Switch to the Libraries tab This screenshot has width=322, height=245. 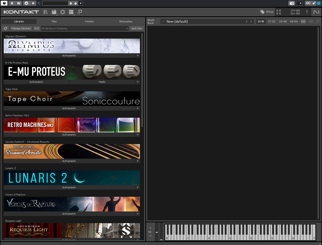[x=19, y=22]
